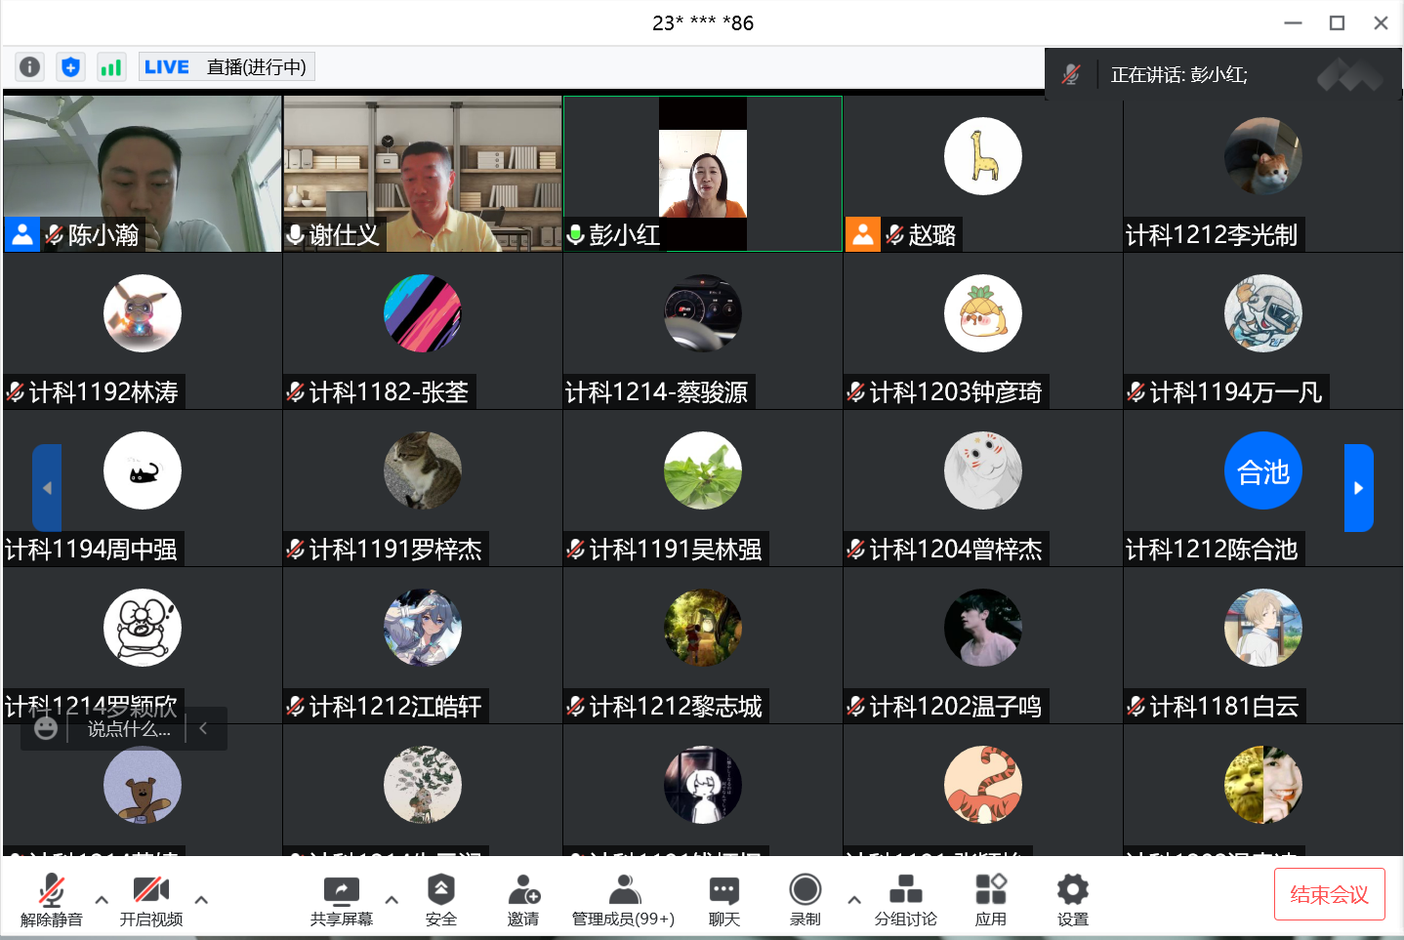Viewport: 1404px width, 940px height.
Task: Open Manage Members (管理成员) panel
Action: pos(623,899)
